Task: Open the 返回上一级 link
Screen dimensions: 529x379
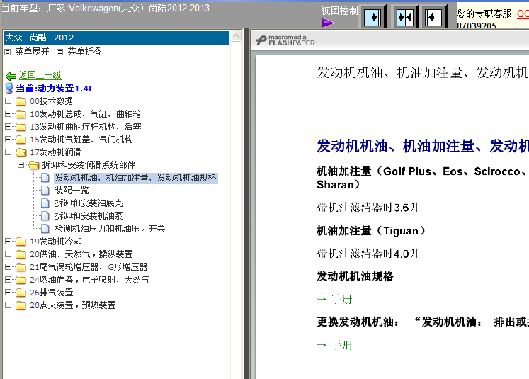Action: tap(40, 75)
